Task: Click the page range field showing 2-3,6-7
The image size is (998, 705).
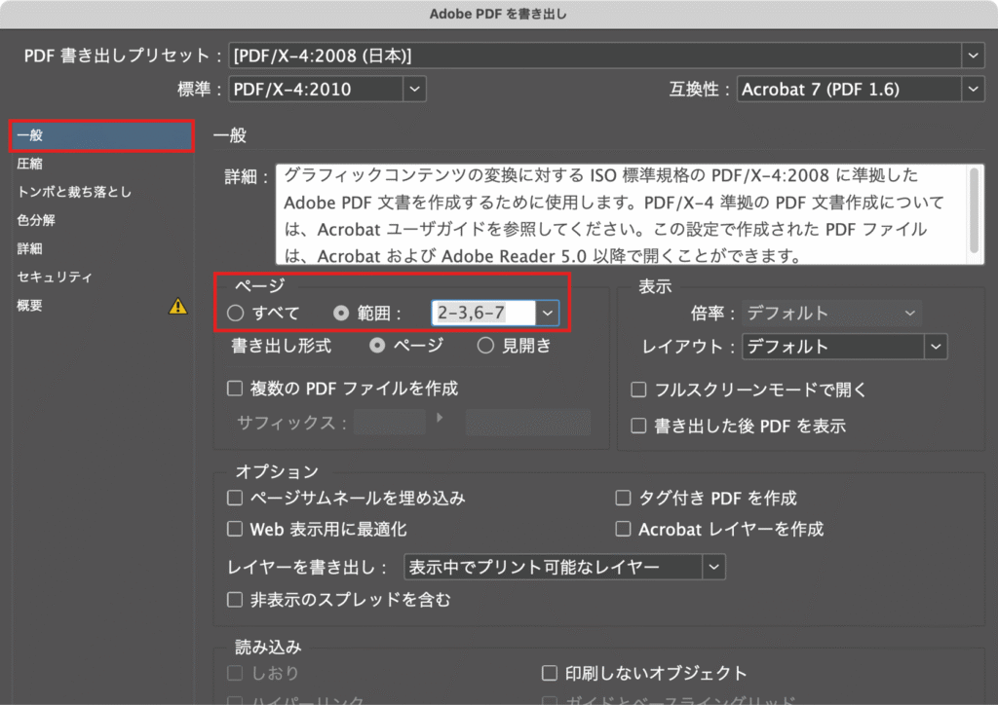Action: click(x=483, y=313)
